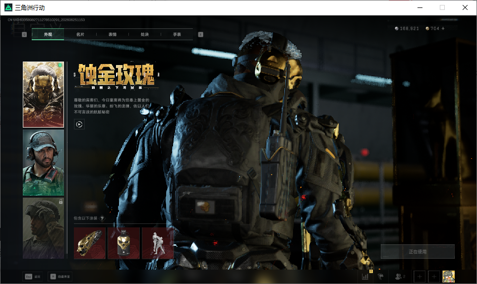Screen dimensions: 477x284
Task: Click the 蚀金玫瑰 skin title
Action: 116,74
